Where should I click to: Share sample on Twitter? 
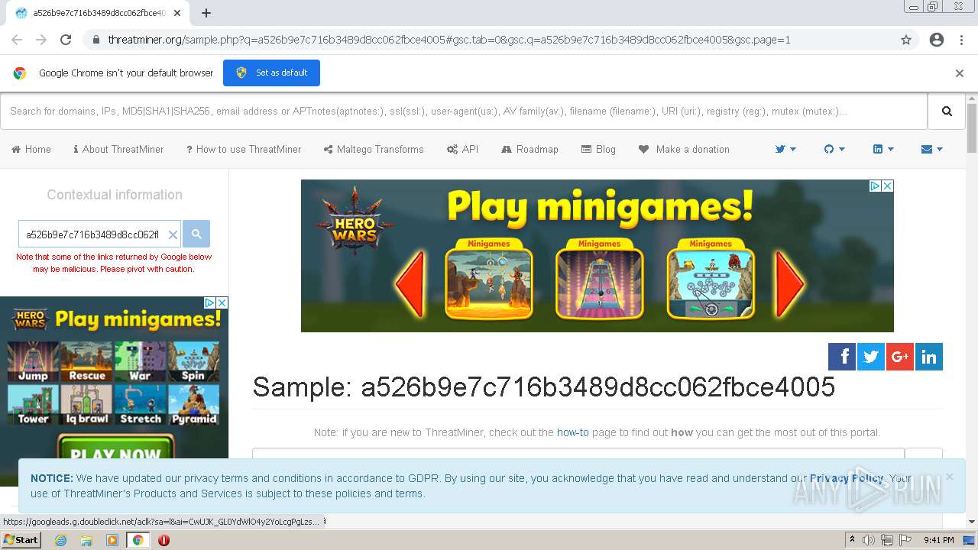tap(871, 357)
